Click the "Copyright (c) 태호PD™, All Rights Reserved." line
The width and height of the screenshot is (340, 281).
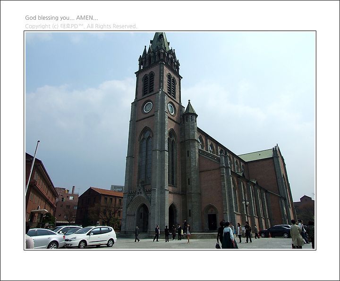click(x=81, y=26)
